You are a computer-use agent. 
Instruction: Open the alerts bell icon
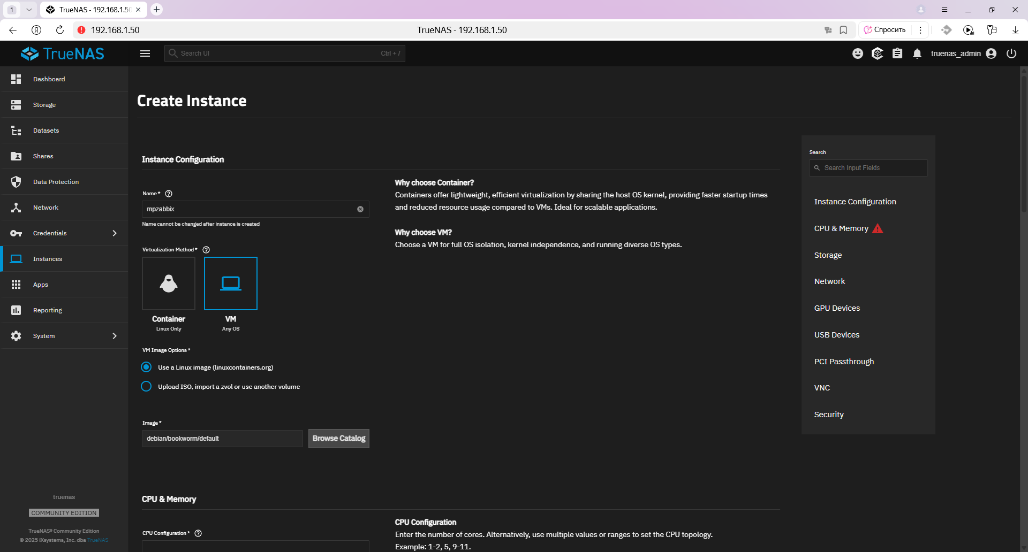point(917,53)
